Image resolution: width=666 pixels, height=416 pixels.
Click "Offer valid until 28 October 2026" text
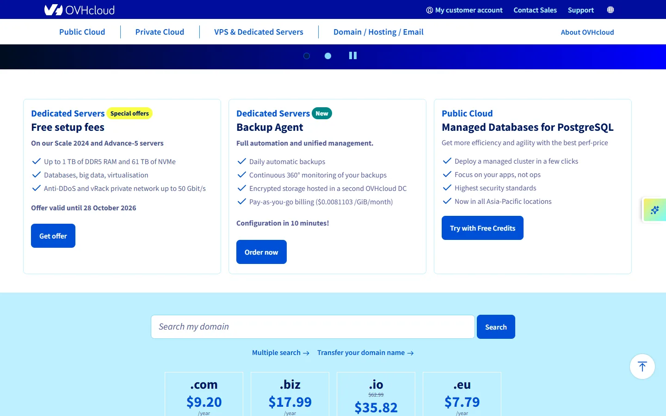click(84, 208)
